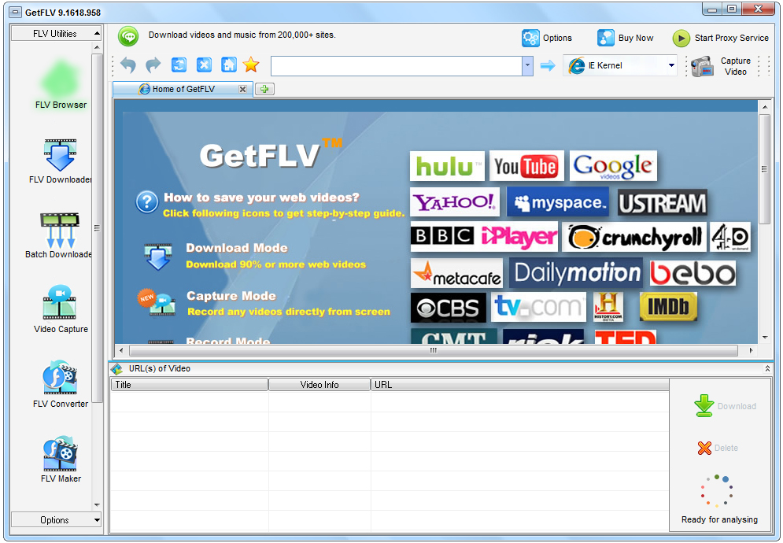This screenshot has width=783, height=543.
Task: Open the FLV Maker tool
Action: tap(61, 459)
